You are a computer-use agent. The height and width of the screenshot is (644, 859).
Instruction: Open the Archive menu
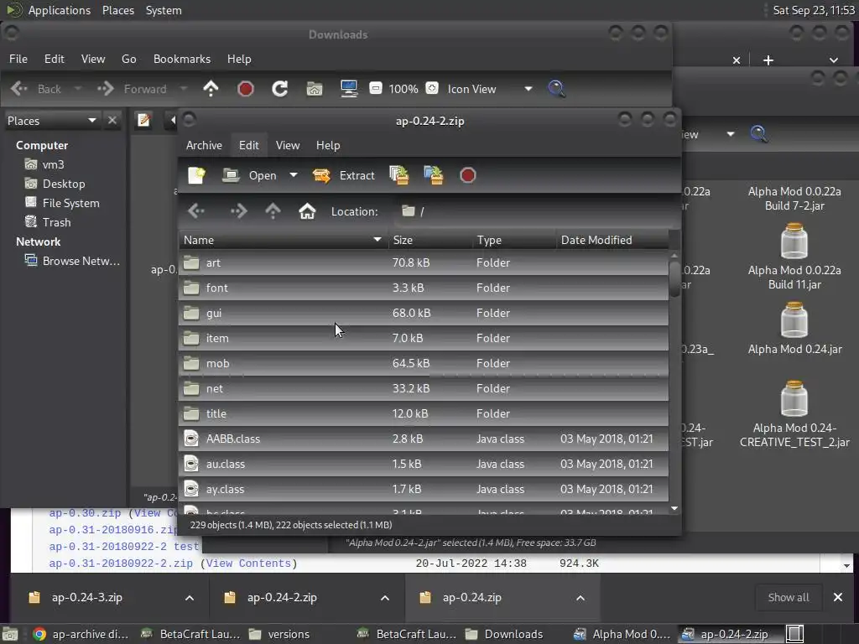[204, 145]
